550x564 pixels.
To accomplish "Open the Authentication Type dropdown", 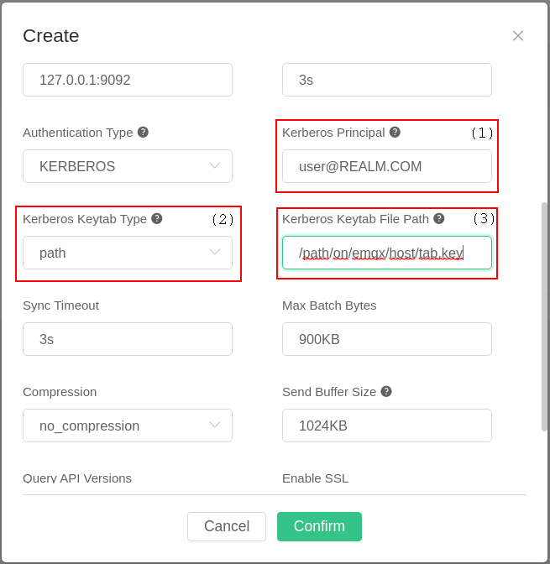I will tap(128, 166).
